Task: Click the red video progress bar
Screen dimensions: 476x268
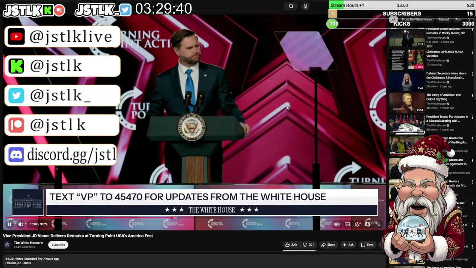Action: click(x=89, y=218)
